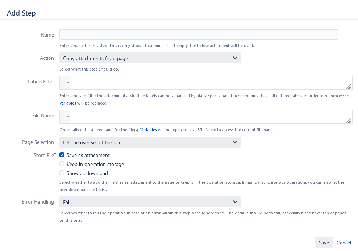This screenshot has height=251, width=358.
Task: Click the Store File field label
Action: coord(43,155)
